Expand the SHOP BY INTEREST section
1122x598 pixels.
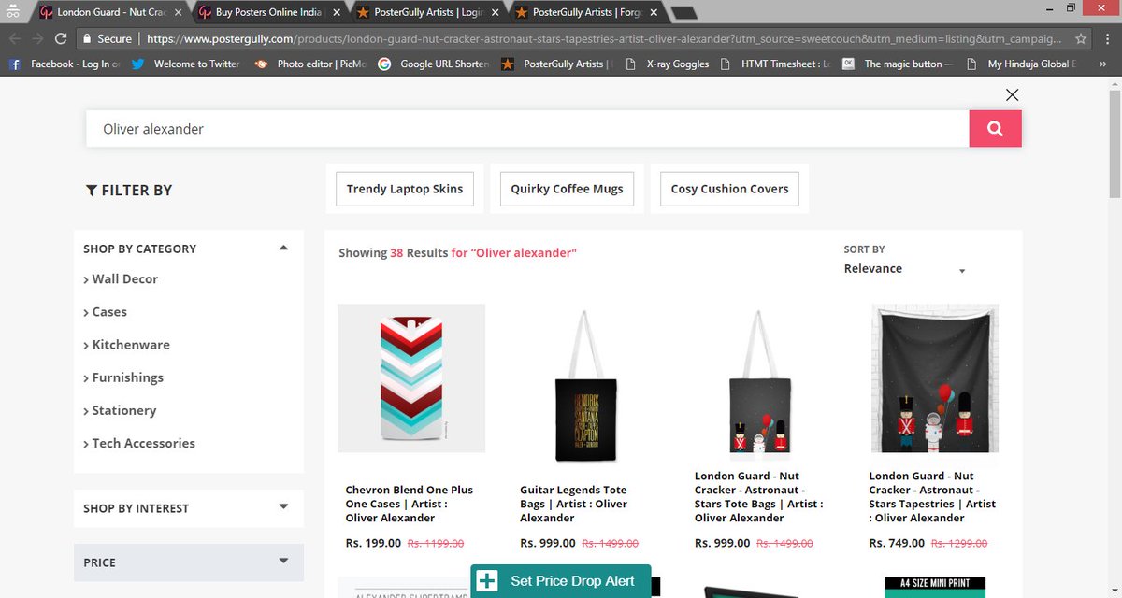tap(283, 507)
